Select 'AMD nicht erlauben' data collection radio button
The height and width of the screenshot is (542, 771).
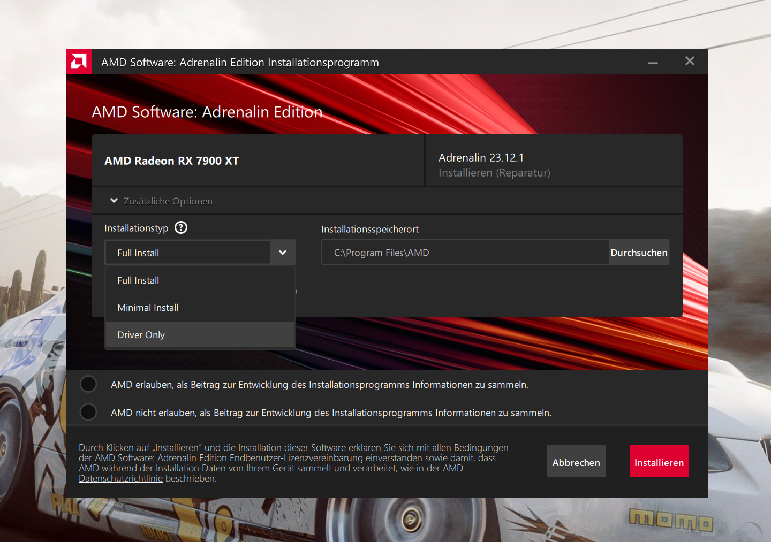(88, 412)
